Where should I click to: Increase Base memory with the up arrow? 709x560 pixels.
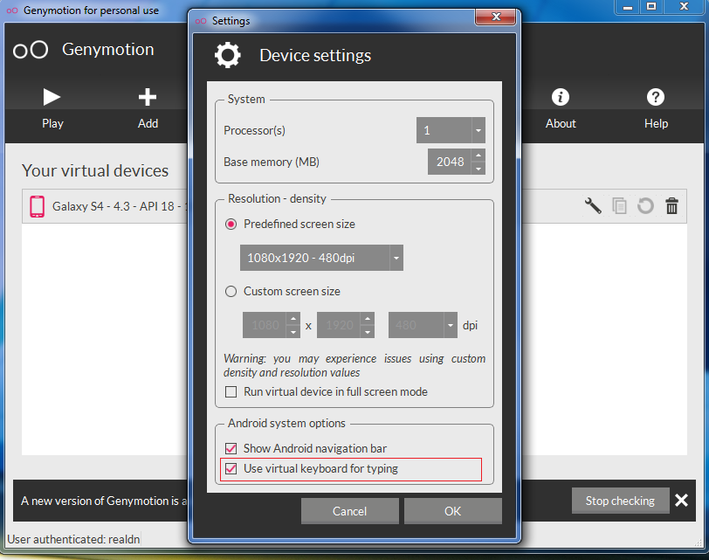point(478,156)
